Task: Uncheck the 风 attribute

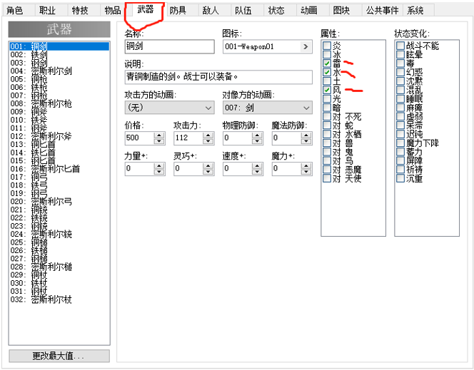Action: (x=327, y=90)
